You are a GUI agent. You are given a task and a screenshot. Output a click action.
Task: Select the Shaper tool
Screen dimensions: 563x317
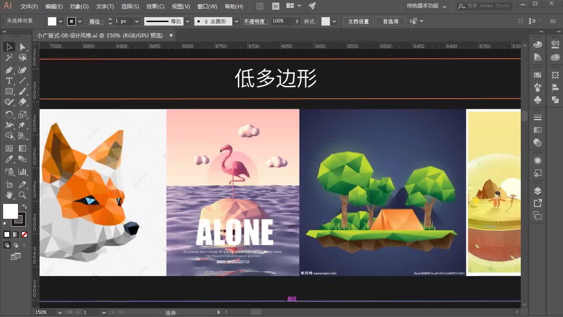[9, 102]
